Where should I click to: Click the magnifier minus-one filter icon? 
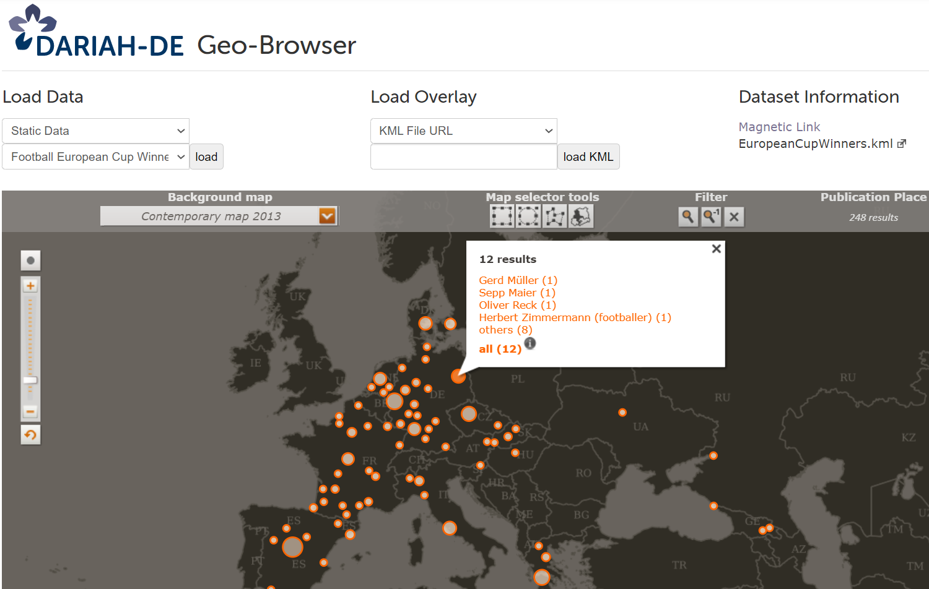711,217
